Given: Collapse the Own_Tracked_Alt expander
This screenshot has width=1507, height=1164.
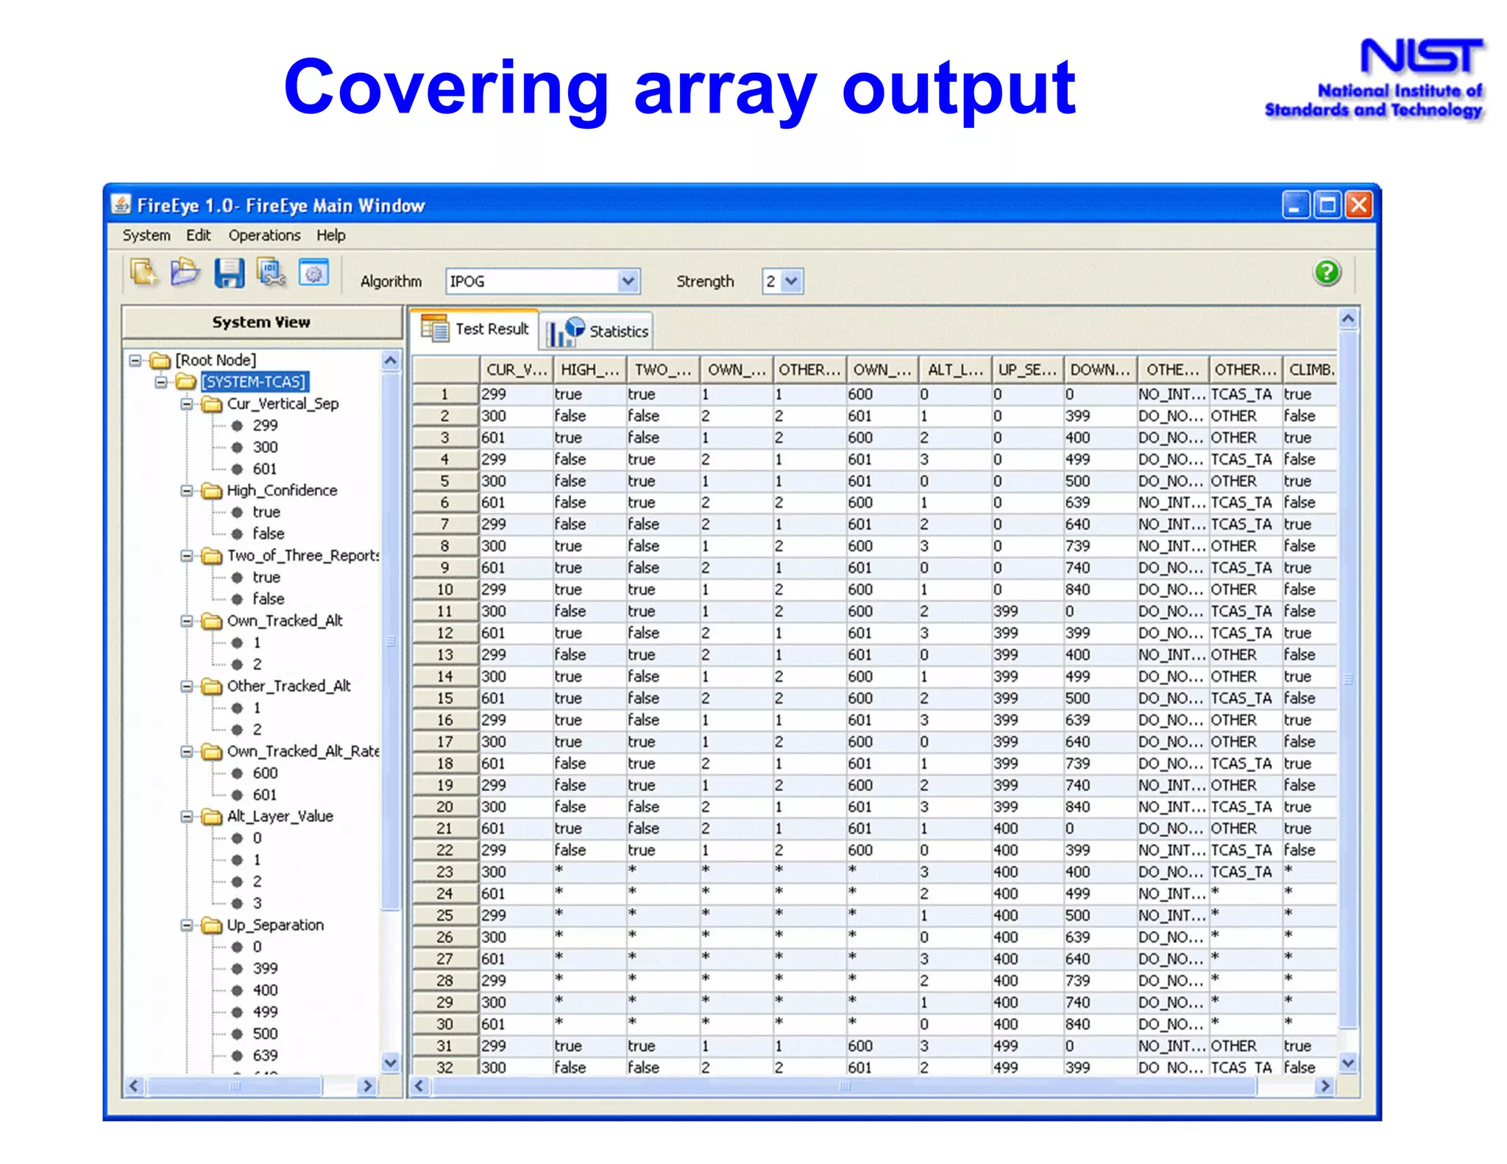Looking at the screenshot, I should pyautogui.click(x=187, y=621).
